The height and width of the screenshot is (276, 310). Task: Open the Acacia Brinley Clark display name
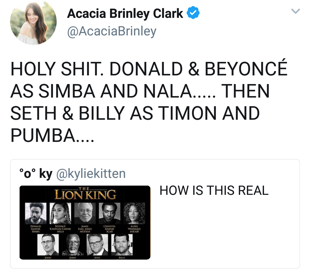[125, 14]
